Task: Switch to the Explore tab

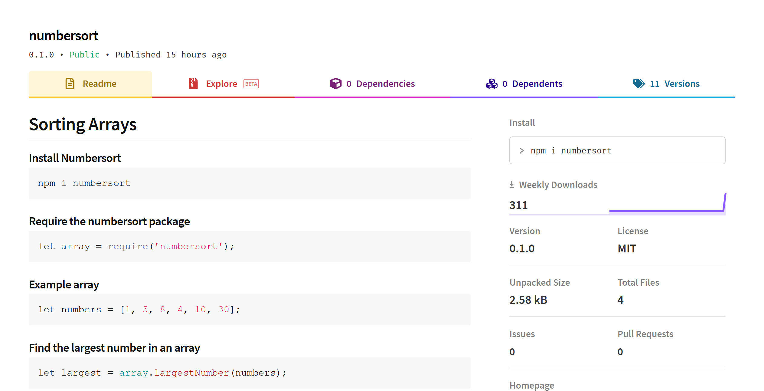Action: tap(222, 84)
